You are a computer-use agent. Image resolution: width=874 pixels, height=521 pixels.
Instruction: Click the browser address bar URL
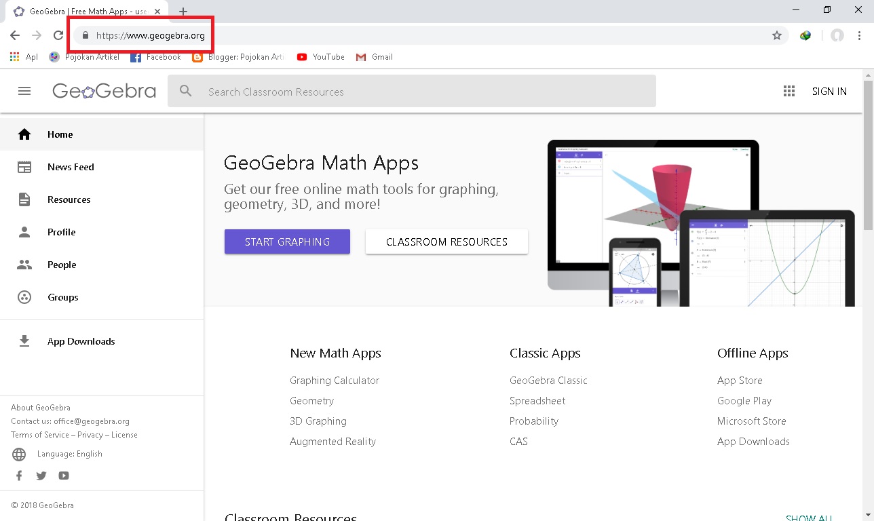150,35
